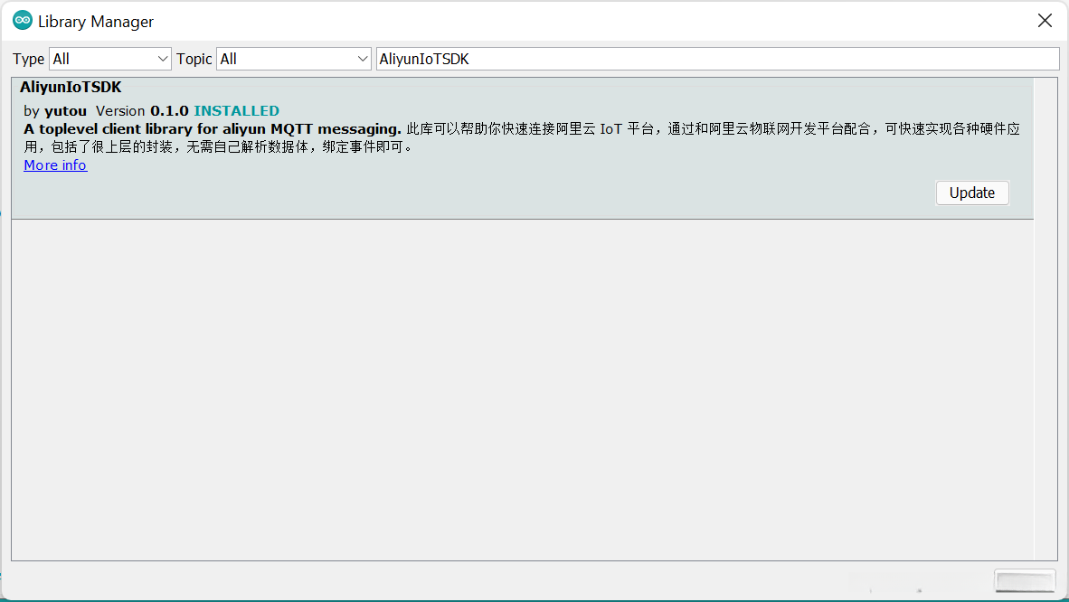The image size is (1069, 602).
Task: Open the More info link
Action: click(x=55, y=165)
